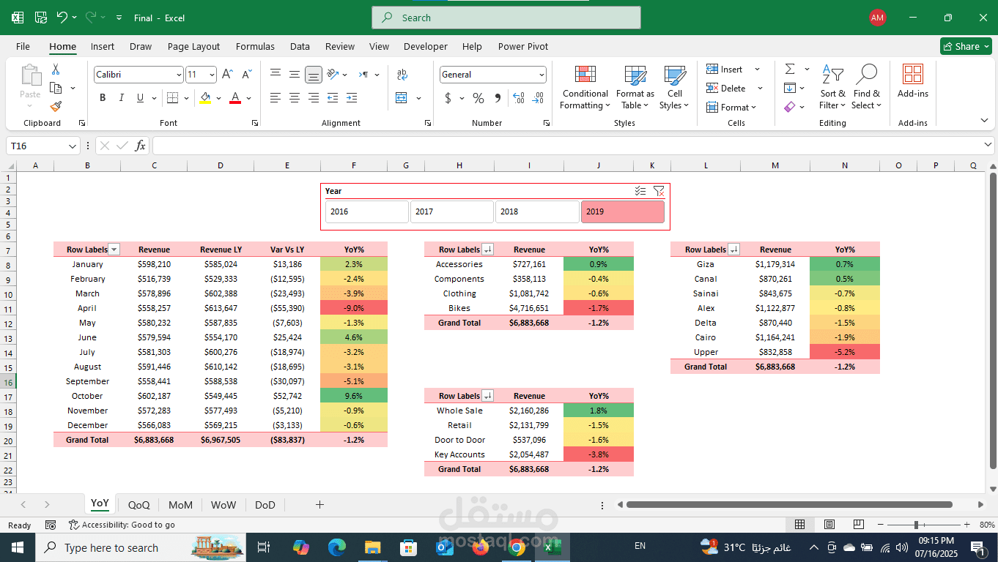998x562 pixels.
Task: Switch to Page Layout view icon
Action: [829, 525]
